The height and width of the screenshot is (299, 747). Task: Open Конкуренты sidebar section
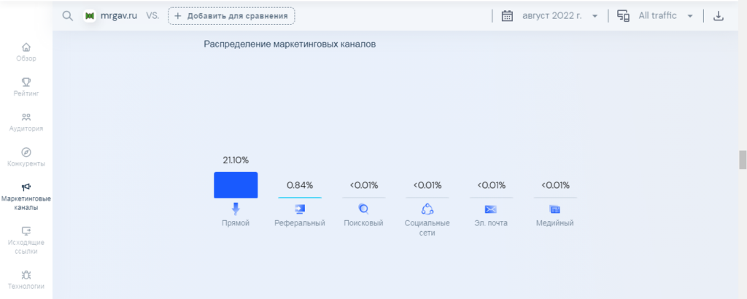coord(26,158)
